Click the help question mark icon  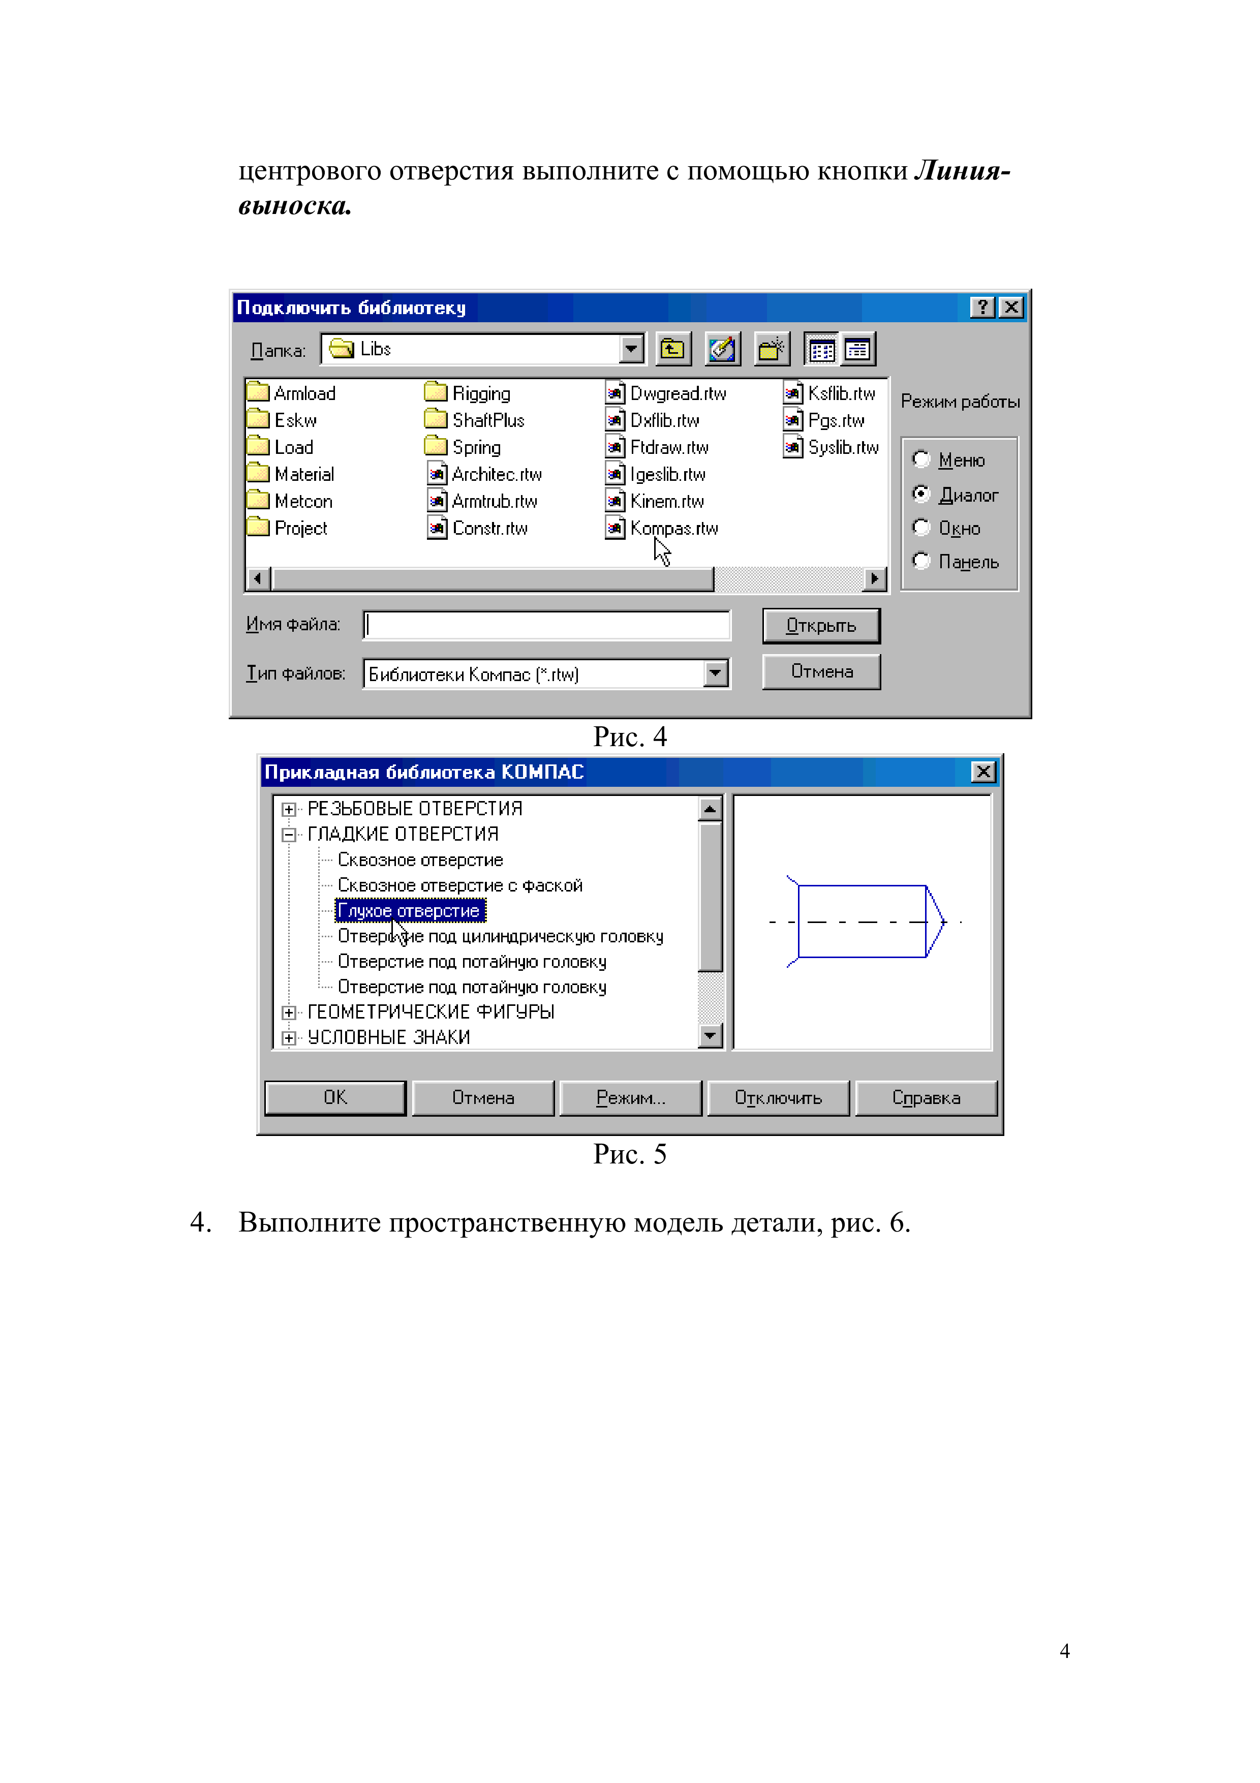pos(982,308)
